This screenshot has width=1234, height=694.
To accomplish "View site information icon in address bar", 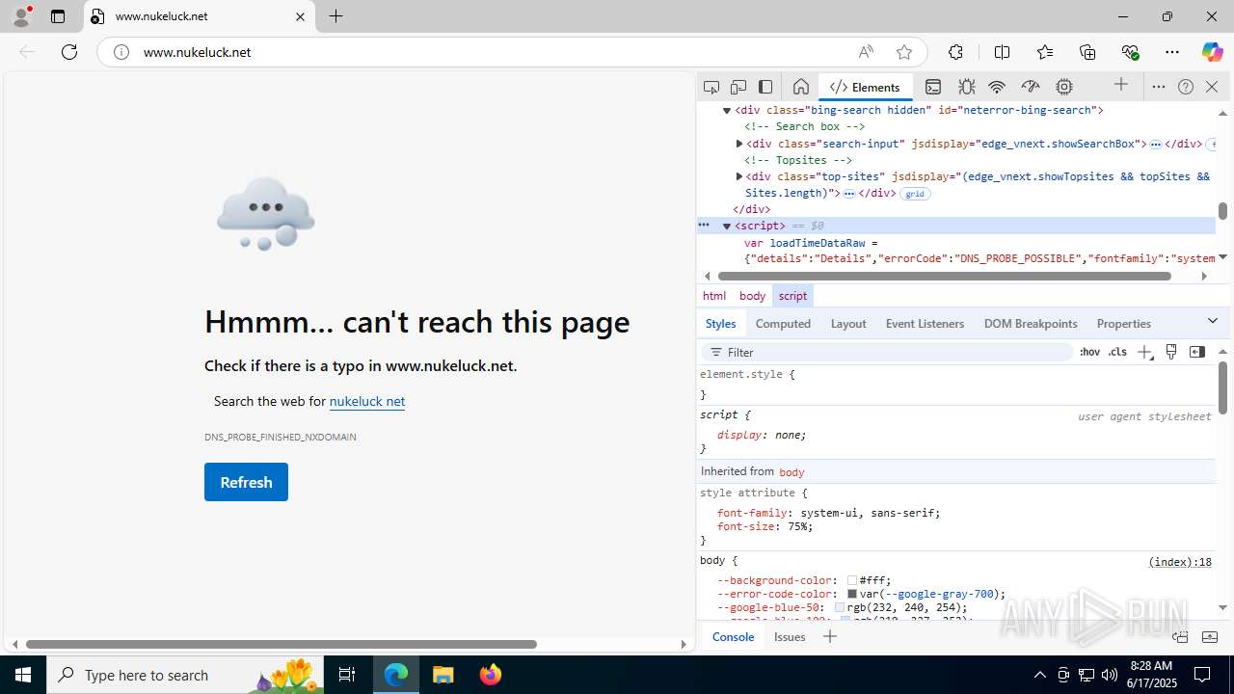I will [x=121, y=52].
